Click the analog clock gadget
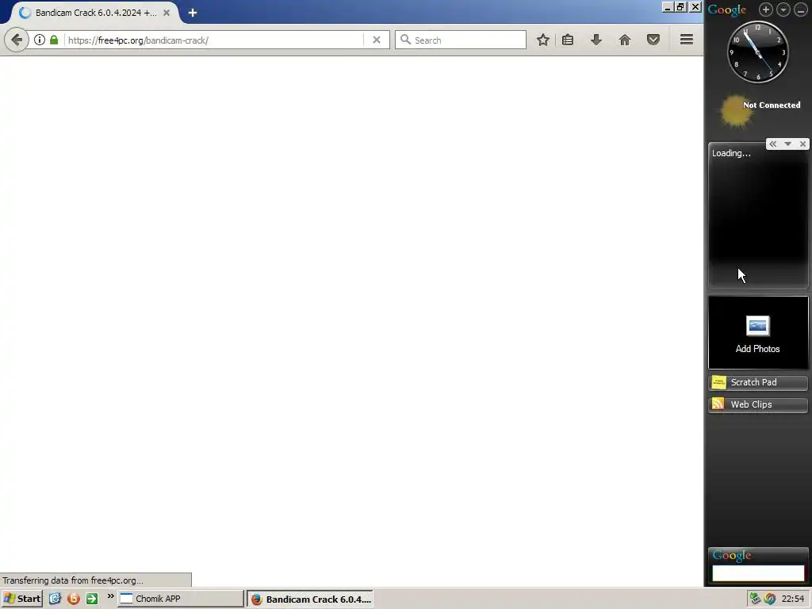The image size is (812, 609). coord(758,52)
